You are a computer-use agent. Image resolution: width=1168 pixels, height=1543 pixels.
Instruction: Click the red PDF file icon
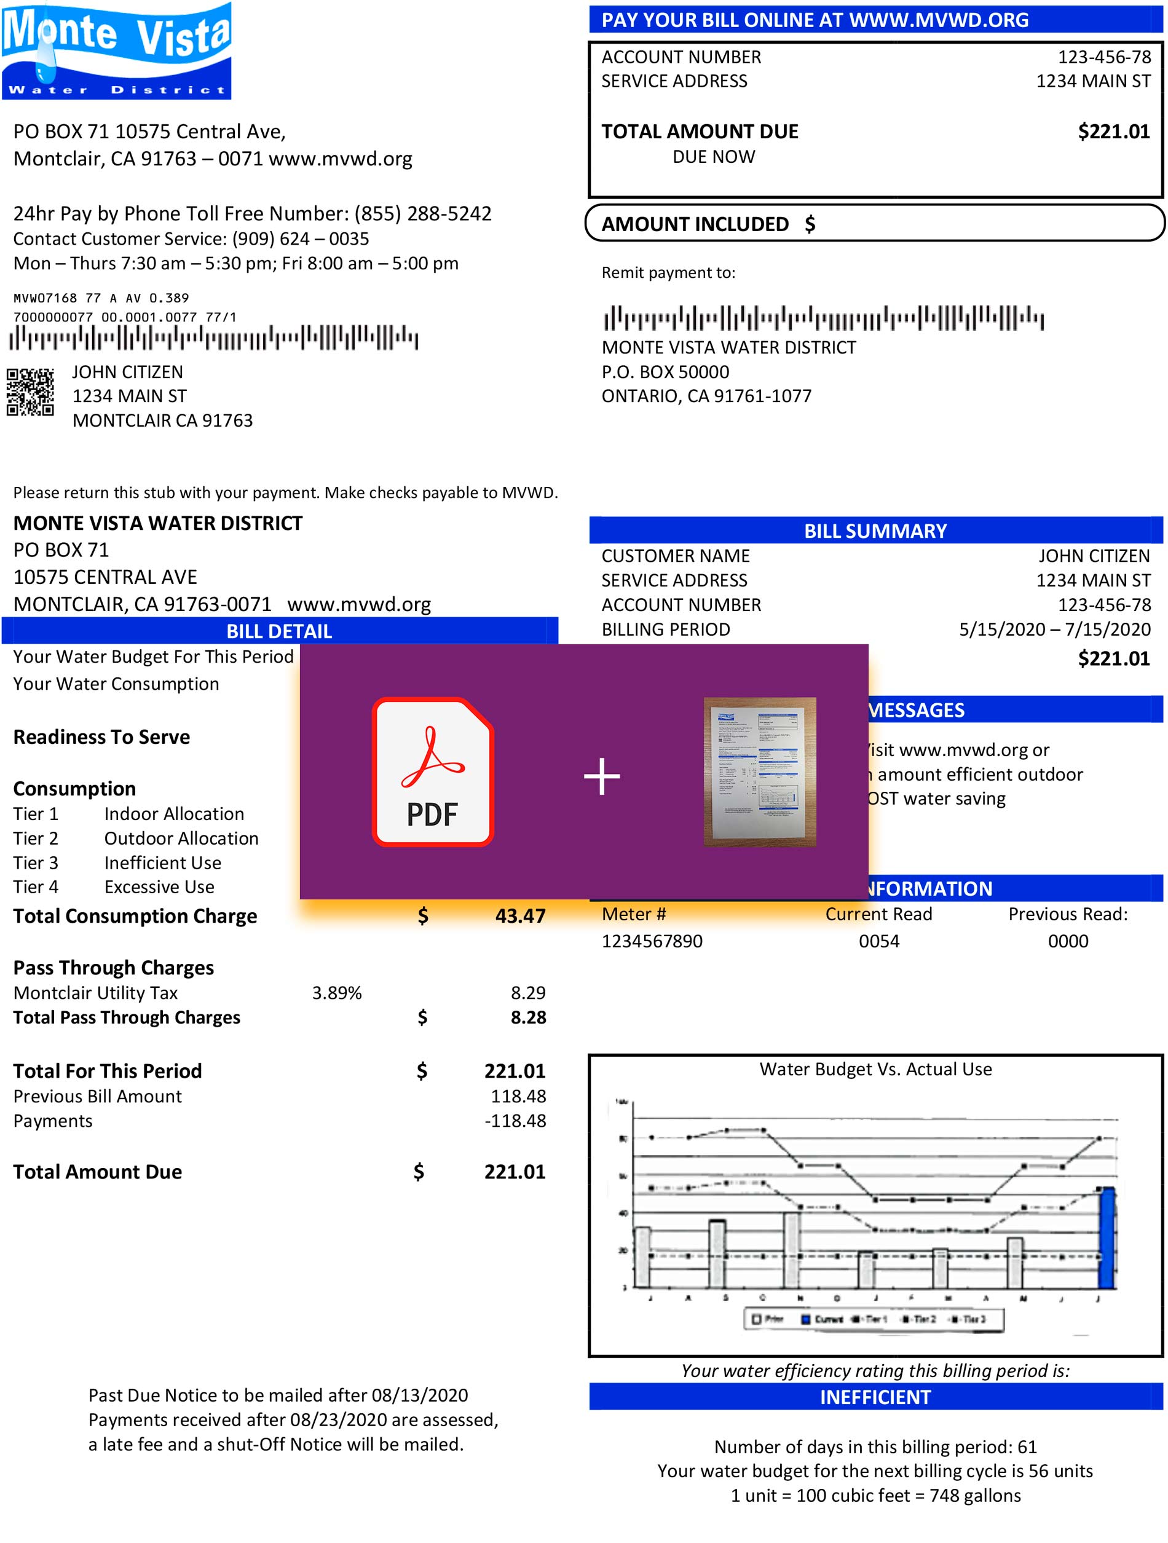(x=433, y=771)
